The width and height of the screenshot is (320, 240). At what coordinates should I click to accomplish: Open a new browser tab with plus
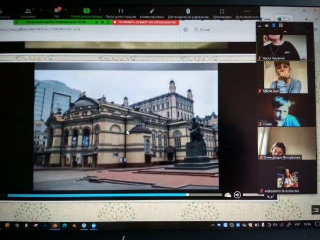tap(306, 19)
